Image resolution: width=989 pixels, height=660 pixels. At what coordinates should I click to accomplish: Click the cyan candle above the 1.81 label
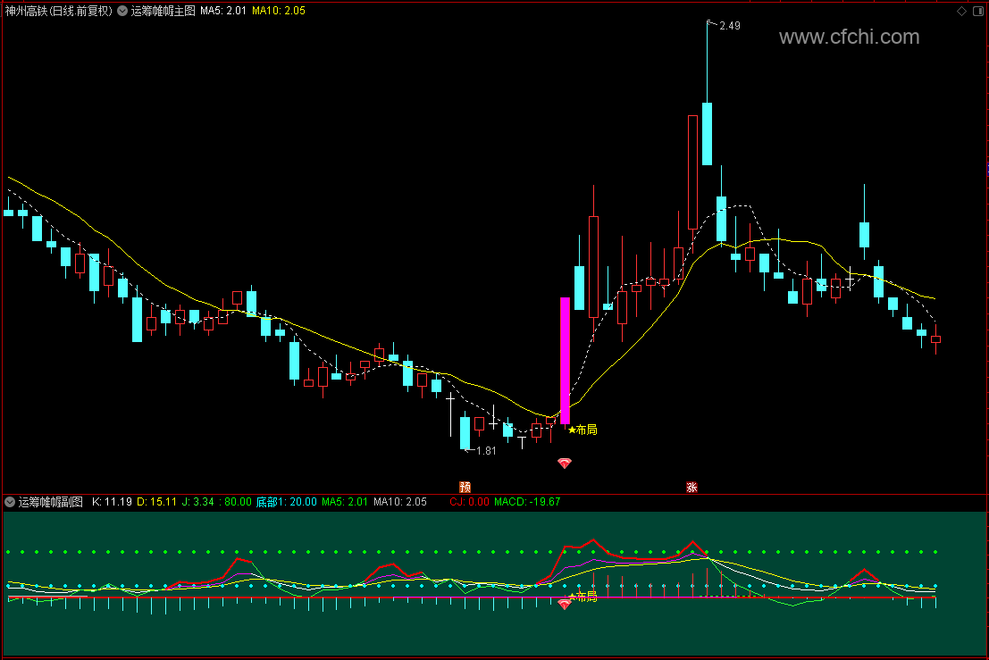[x=465, y=432]
